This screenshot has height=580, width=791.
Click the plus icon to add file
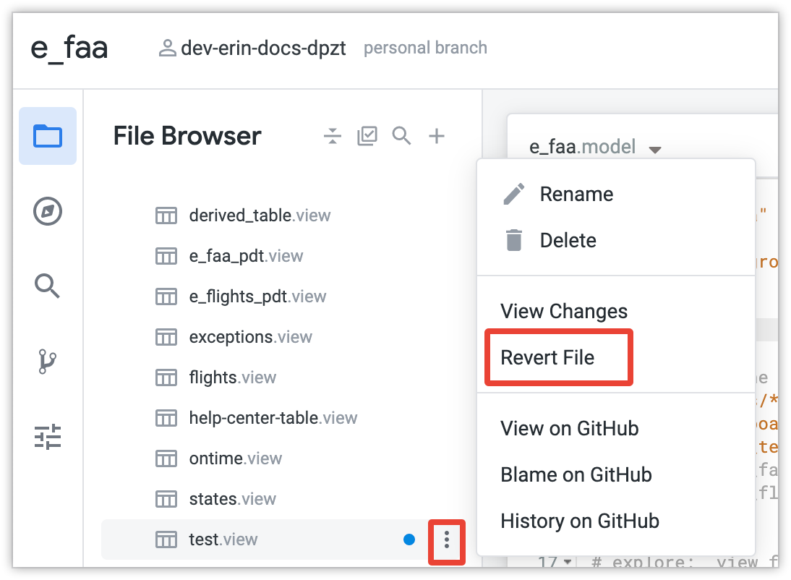437,136
